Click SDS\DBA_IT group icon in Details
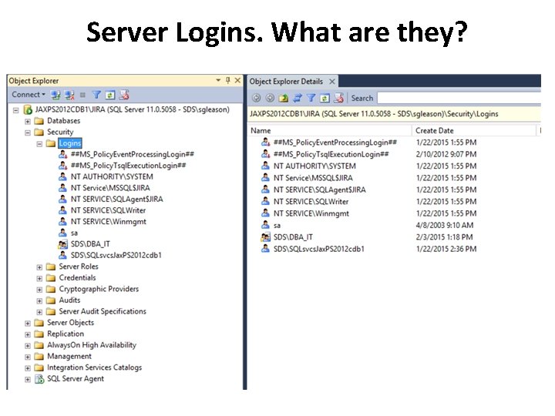The height and width of the screenshot is (416, 555). pyautogui.click(x=265, y=237)
